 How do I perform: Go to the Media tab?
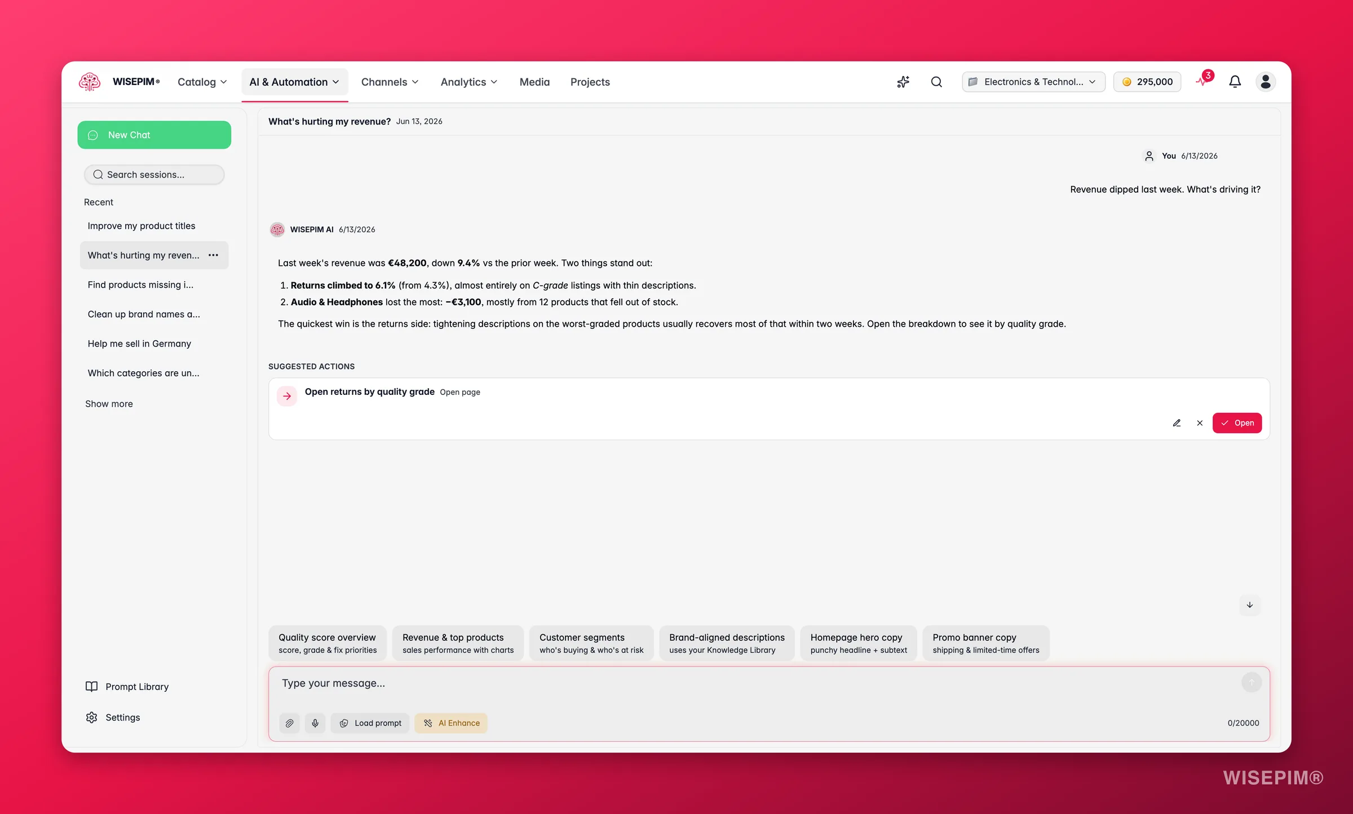534,82
